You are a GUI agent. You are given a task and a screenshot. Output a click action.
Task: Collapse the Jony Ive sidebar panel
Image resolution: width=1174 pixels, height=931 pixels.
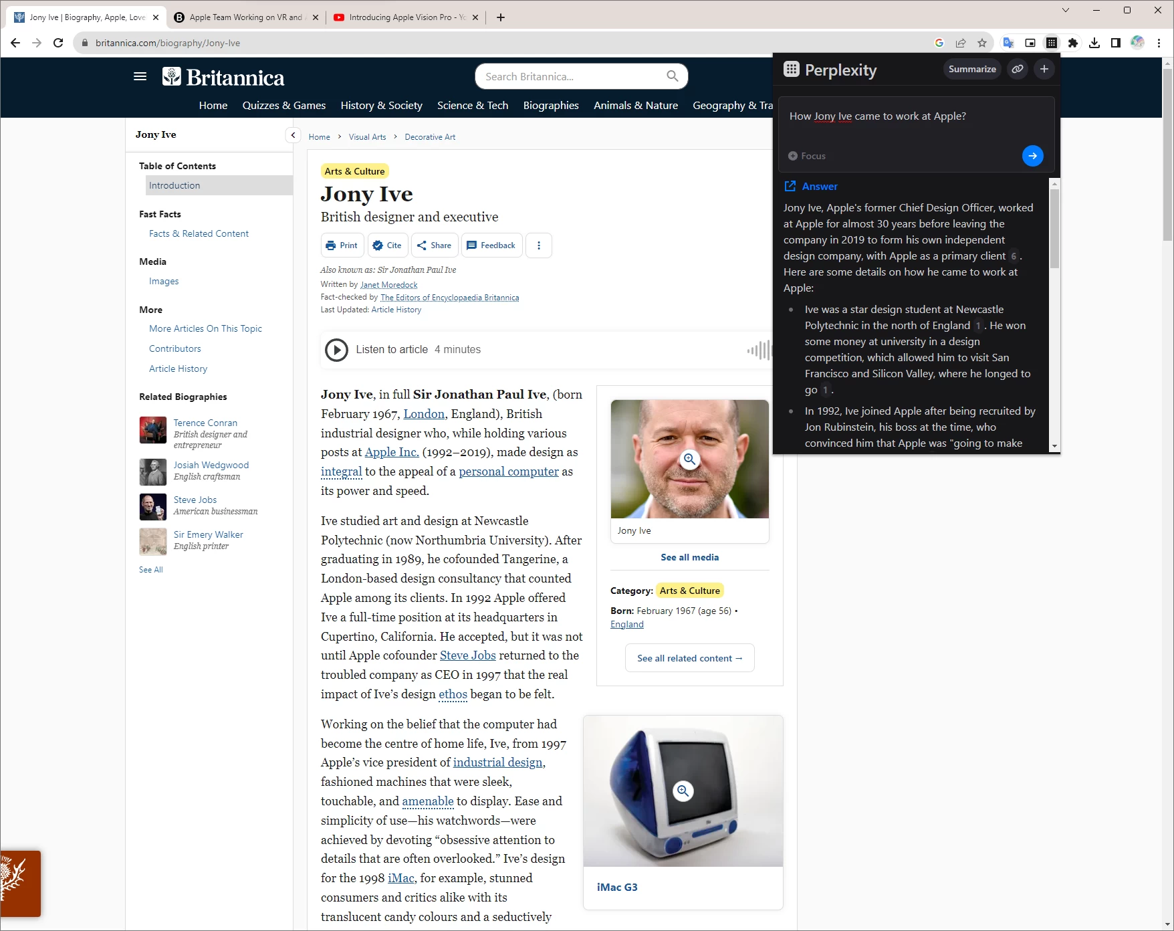click(x=293, y=135)
